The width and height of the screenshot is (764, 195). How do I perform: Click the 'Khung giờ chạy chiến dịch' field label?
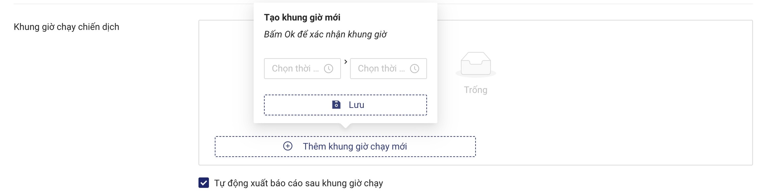coord(66,27)
